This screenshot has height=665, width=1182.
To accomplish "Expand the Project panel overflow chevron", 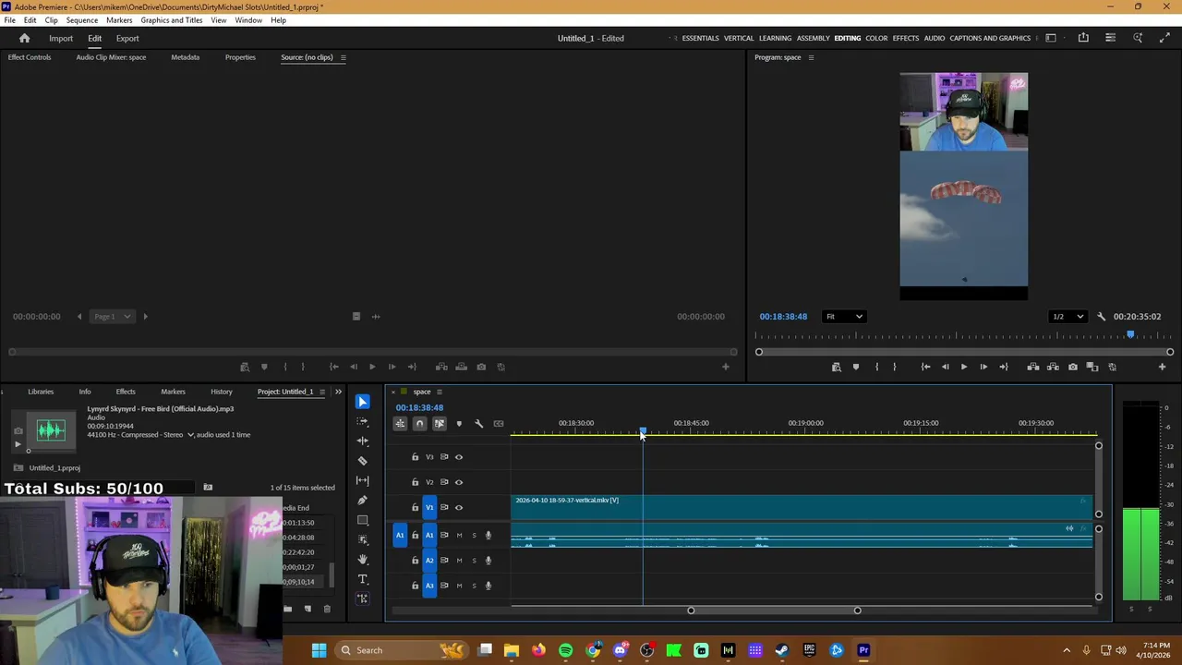I will tap(338, 392).
